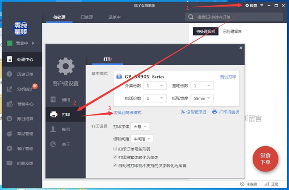Open 历史订单 in the sidebar

pos(22,74)
